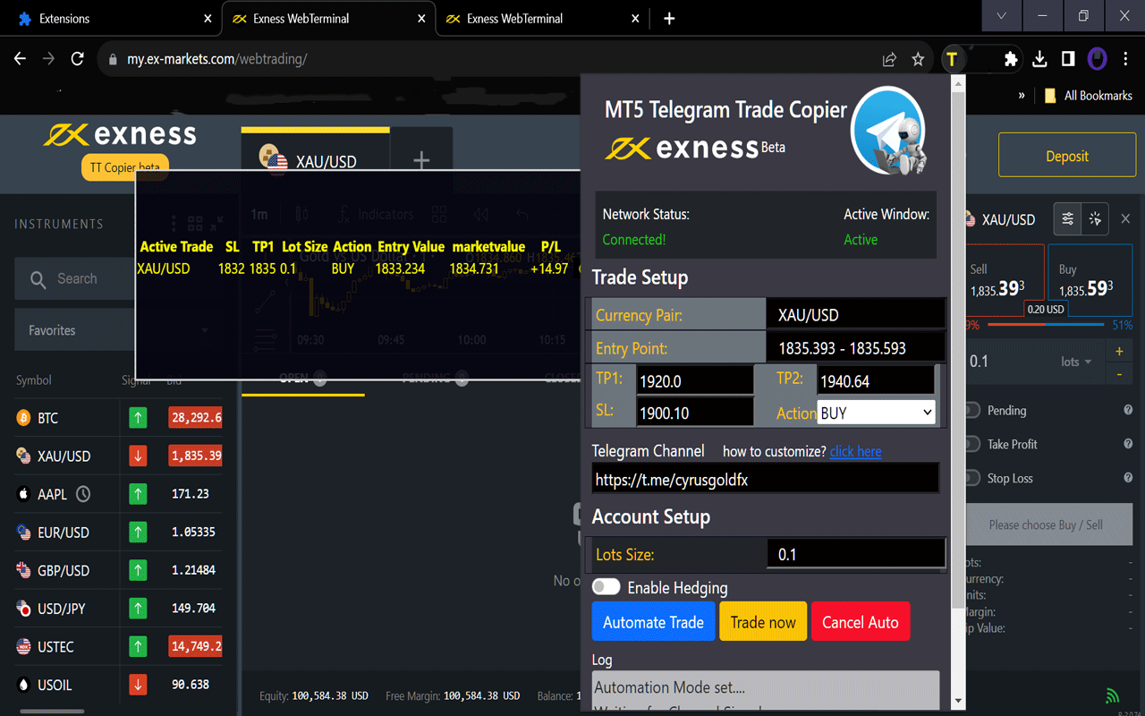The height and width of the screenshot is (716, 1145).
Task: Click the Cancel Auto button
Action: (x=861, y=621)
